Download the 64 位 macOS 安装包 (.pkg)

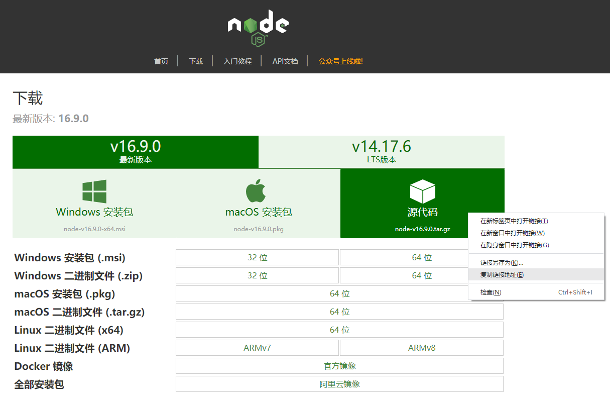tap(339, 293)
